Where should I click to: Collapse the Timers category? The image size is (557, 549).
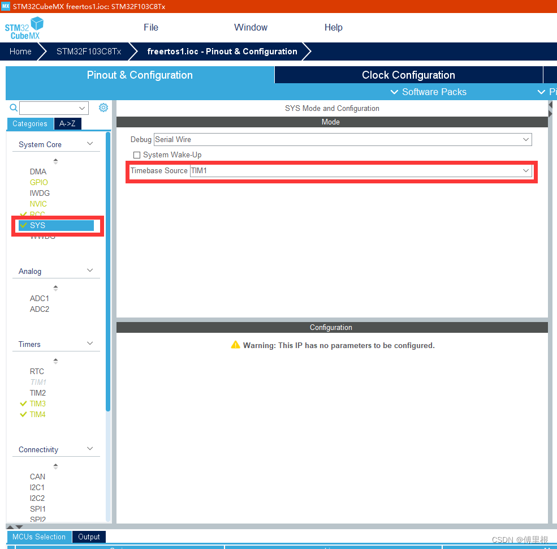pyautogui.click(x=90, y=344)
